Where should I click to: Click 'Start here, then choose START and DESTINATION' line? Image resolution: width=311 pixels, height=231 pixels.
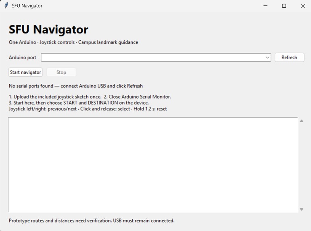79,103
